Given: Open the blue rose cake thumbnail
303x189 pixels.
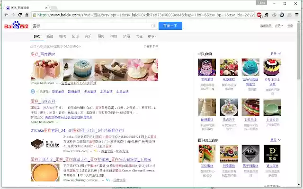Looking at the screenshot, I should point(250,67).
